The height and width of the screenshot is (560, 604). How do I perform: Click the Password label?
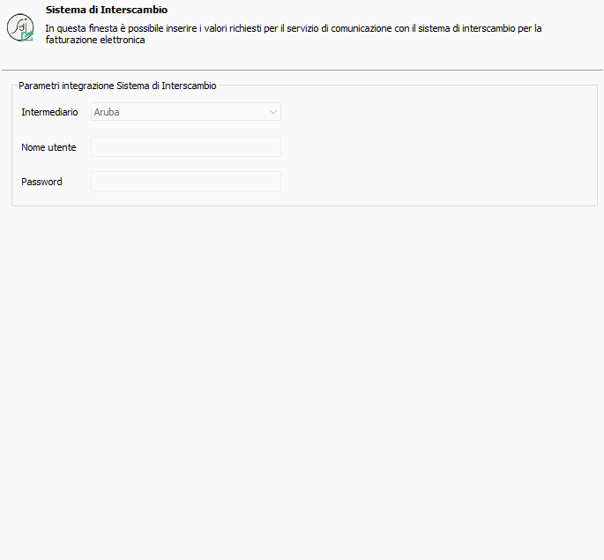tap(41, 182)
